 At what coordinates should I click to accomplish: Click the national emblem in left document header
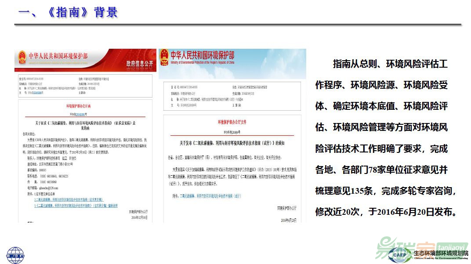click(21, 57)
